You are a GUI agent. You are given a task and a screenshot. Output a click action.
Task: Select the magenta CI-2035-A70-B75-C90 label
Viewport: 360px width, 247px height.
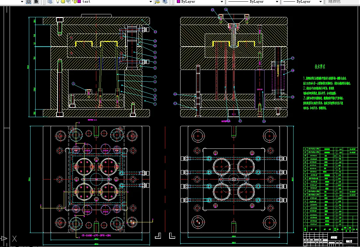click(96, 235)
